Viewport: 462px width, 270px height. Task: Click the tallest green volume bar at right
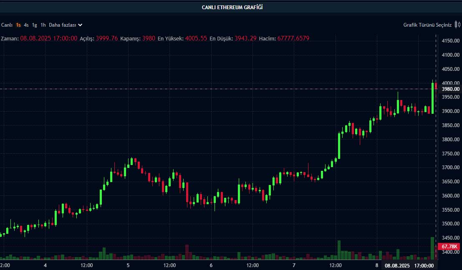click(x=432, y=248)
